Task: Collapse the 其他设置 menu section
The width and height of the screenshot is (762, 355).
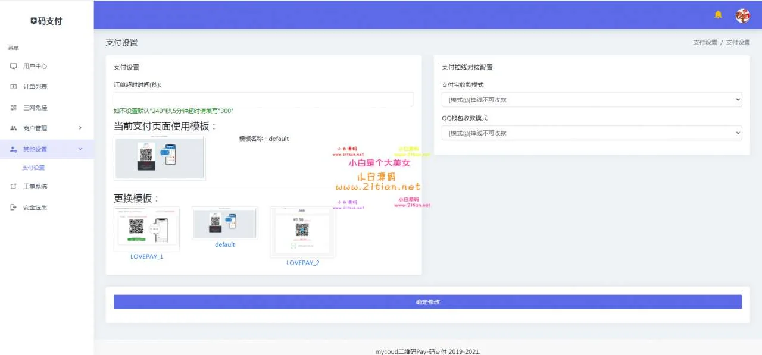Action: click(80, 149)
